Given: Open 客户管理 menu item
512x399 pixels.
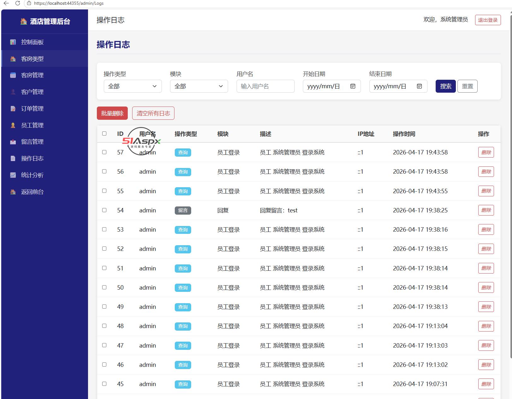Looking at the screenshot, I should pyautogui.click(x=44, y=92).
